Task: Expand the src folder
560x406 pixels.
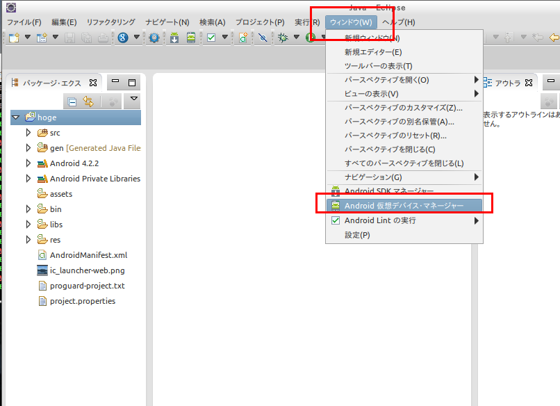Action: pos(28,133)
